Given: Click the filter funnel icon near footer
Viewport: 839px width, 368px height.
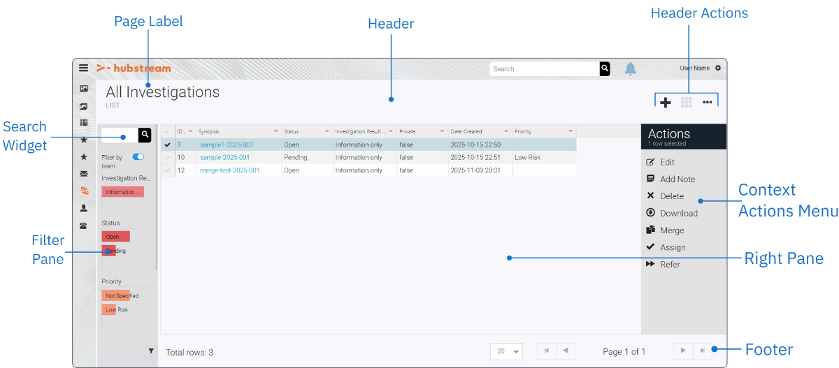Looking at the screenshot, I should pyautogui.click(x=151, y=351).
